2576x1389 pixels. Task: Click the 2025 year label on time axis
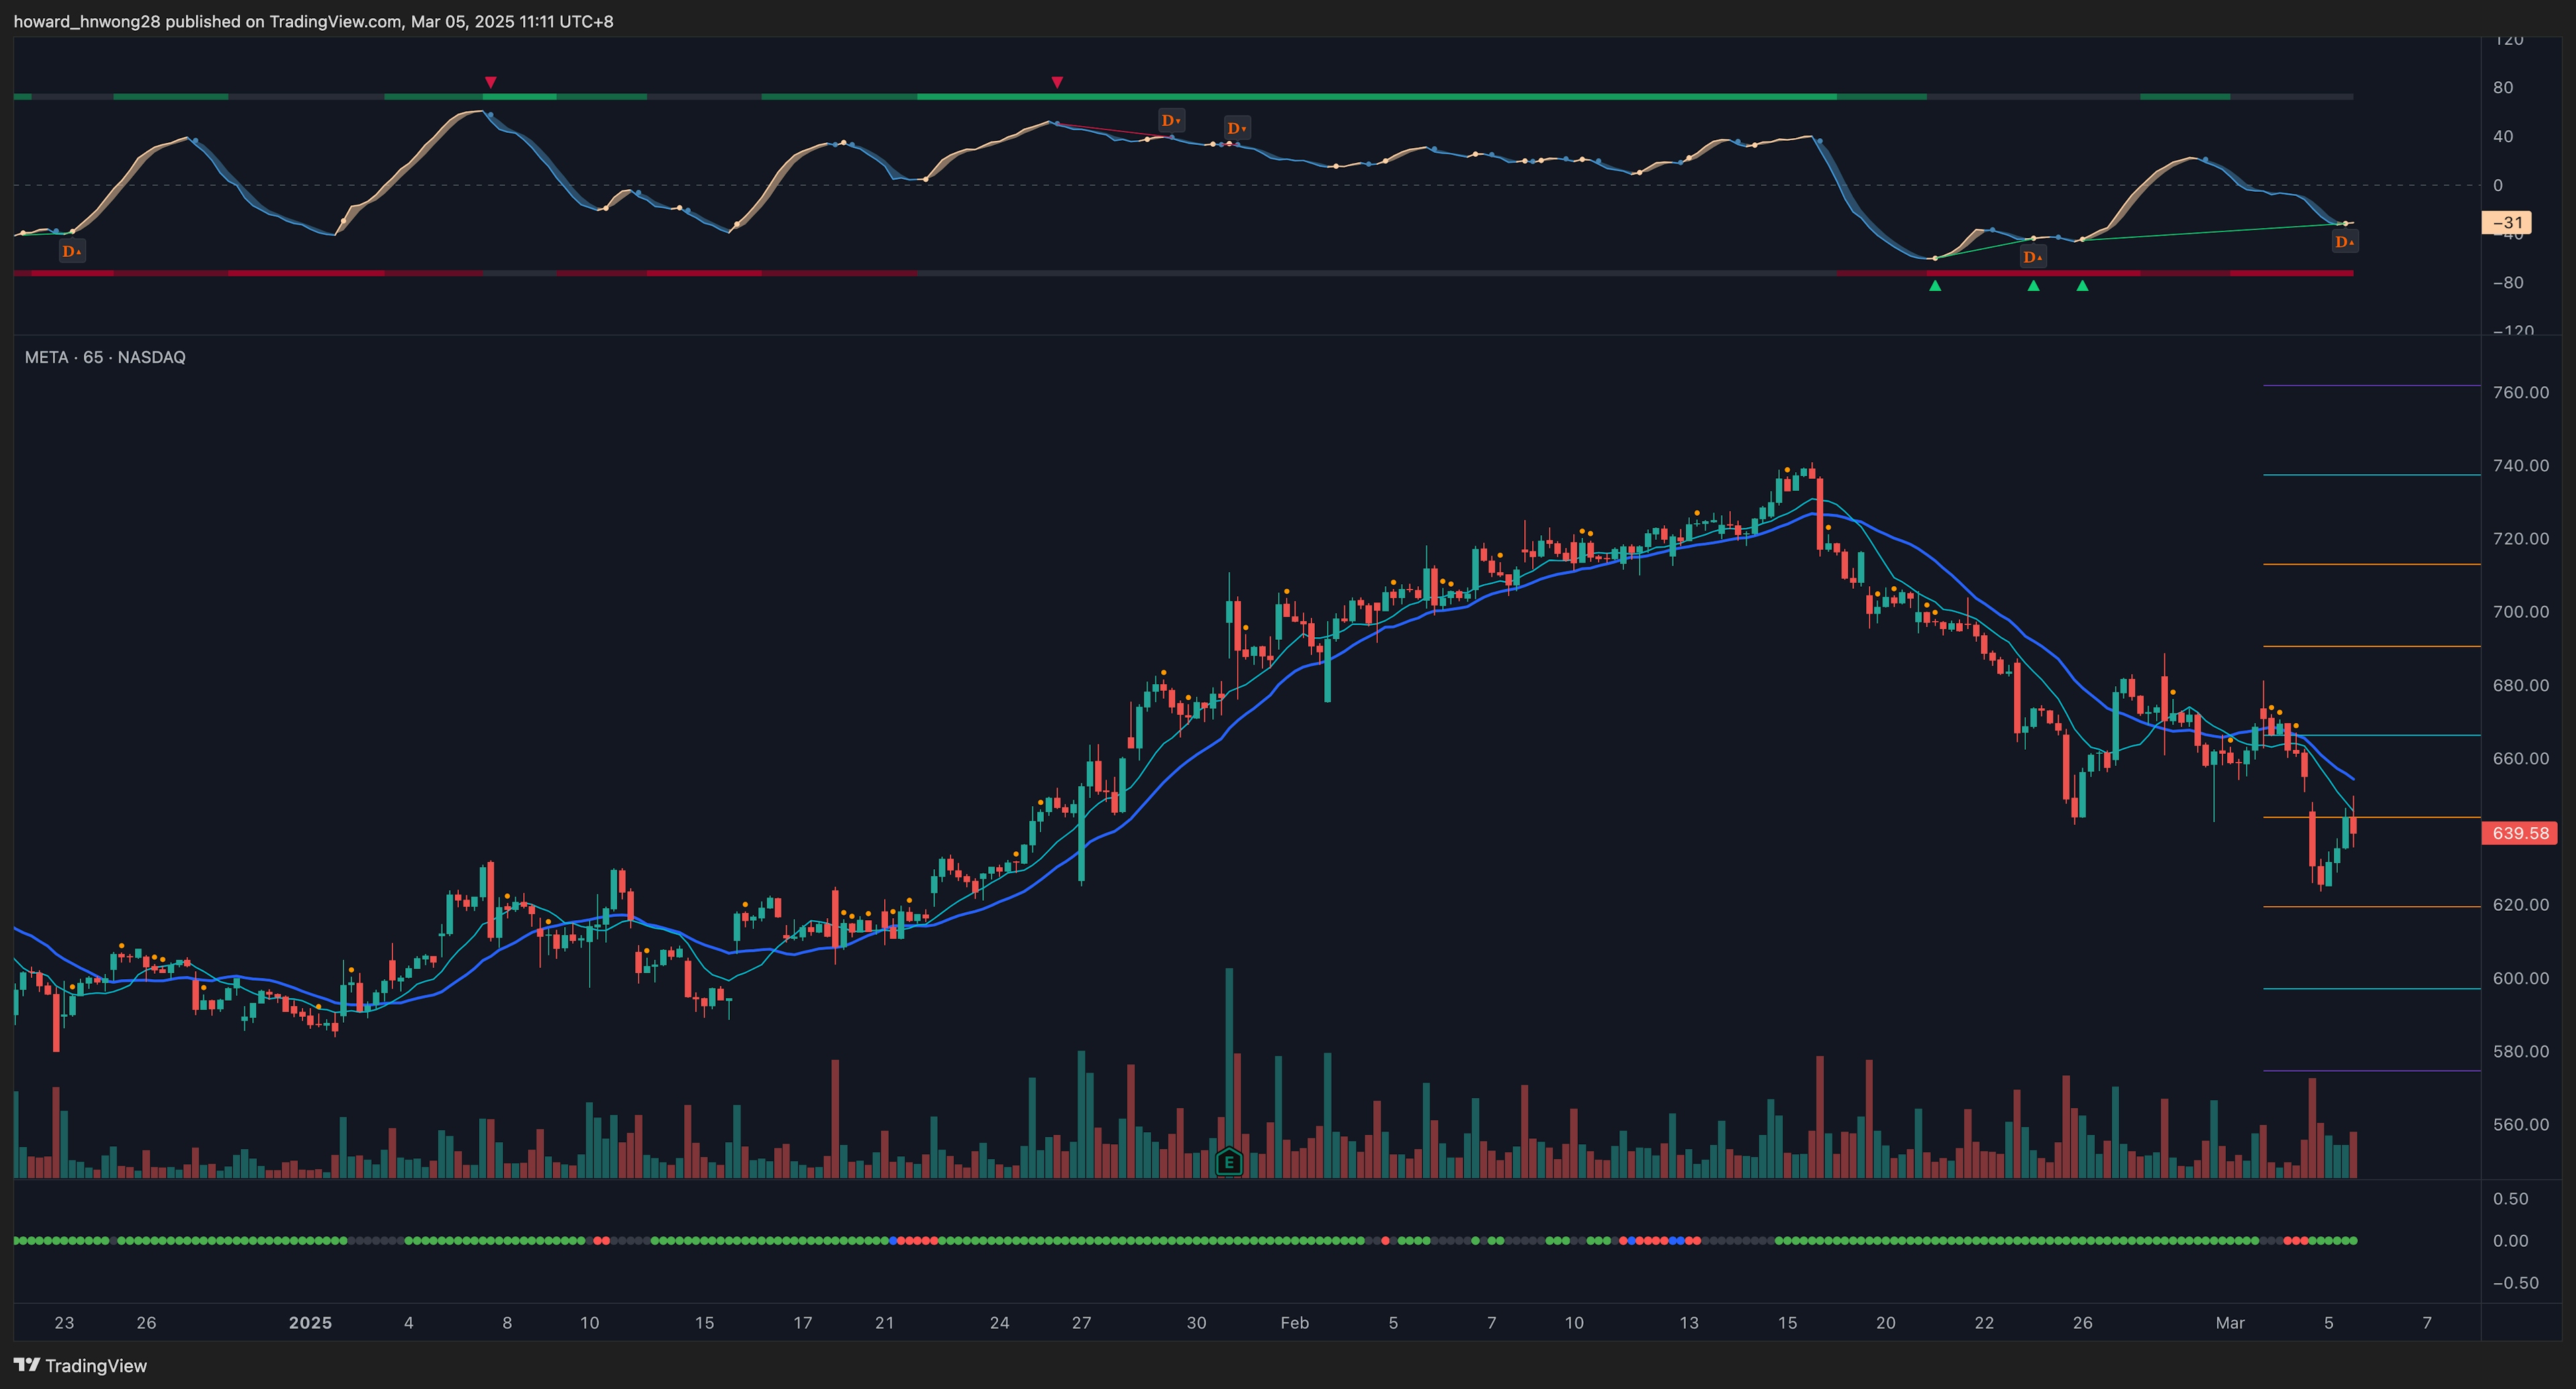(x=310, y=1322)
